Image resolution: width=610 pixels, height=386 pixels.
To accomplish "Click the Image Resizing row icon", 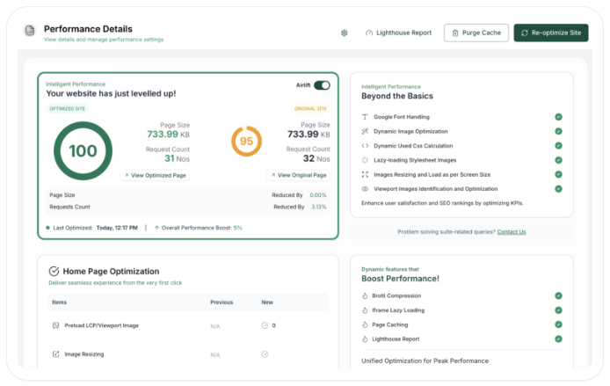I will (x=55, y=354).
